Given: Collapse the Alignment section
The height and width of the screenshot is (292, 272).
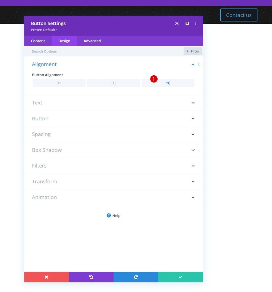Looking at the screenshot, I should 193,64.
